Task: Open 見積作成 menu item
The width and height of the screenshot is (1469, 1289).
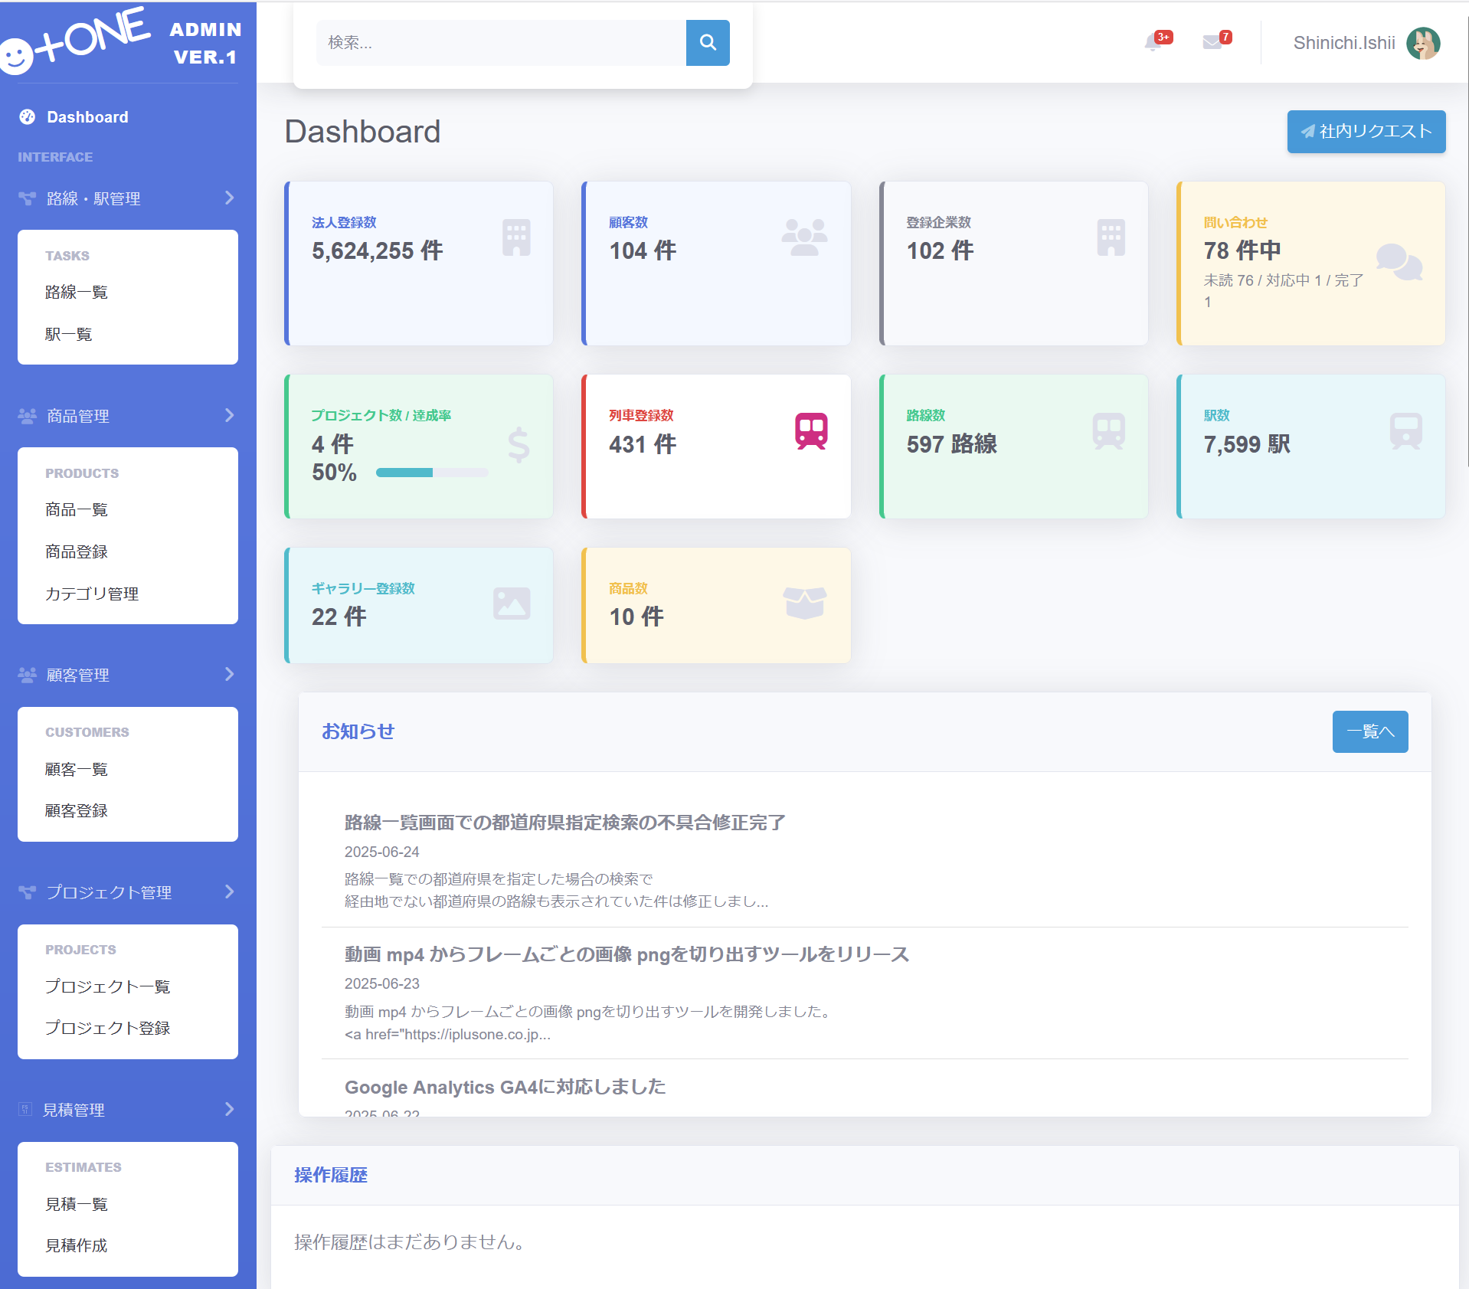Action: [x=77, y=1246]
